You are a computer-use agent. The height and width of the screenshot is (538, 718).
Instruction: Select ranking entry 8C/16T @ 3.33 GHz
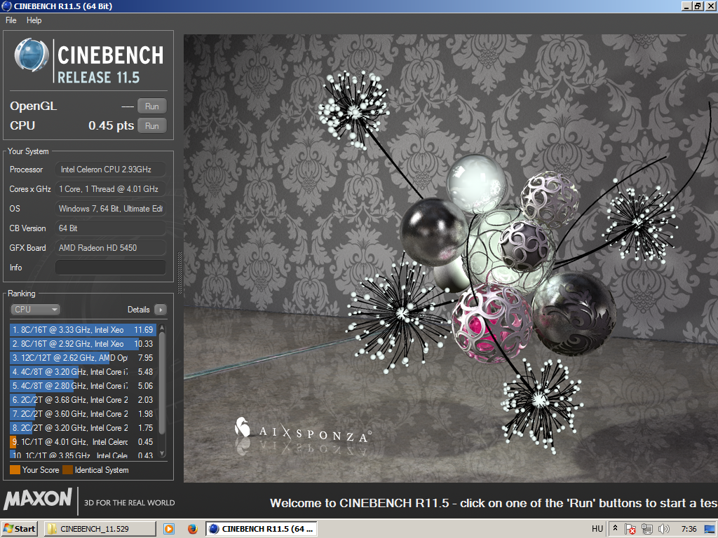[83, 329]
